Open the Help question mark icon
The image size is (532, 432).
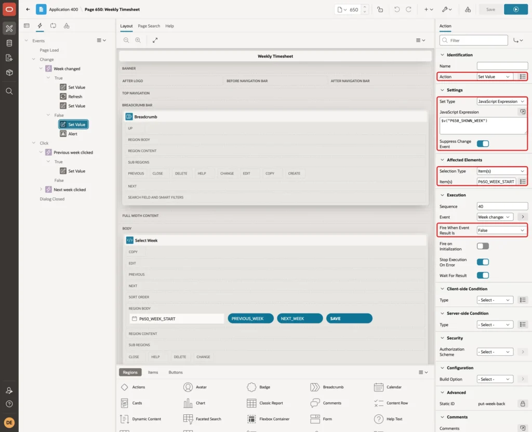point(9,404)
